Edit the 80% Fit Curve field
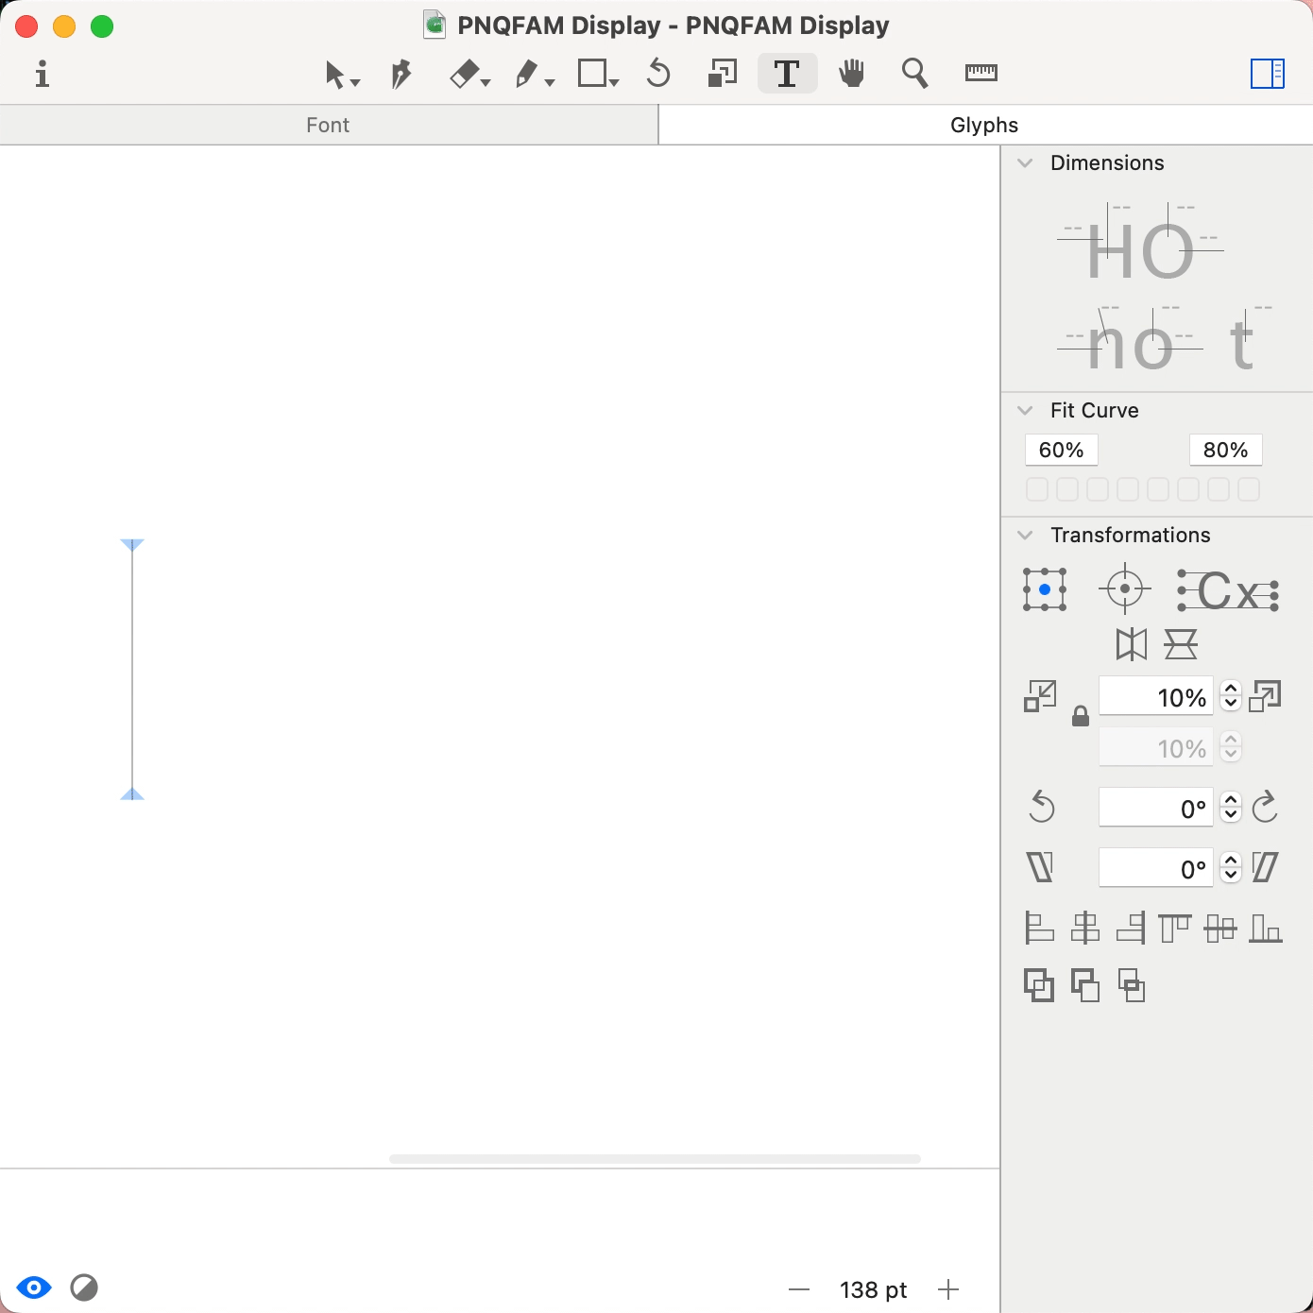This screenshot has height=1313, width=1313. point(1226,450)
